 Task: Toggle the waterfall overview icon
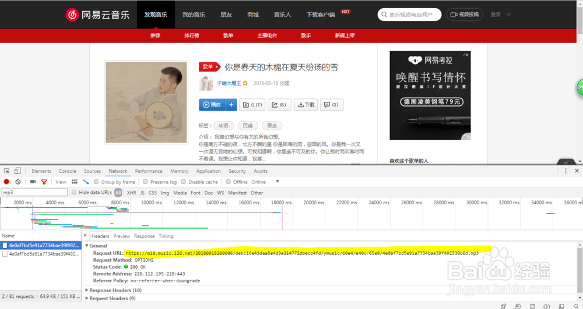coord(86,182)
